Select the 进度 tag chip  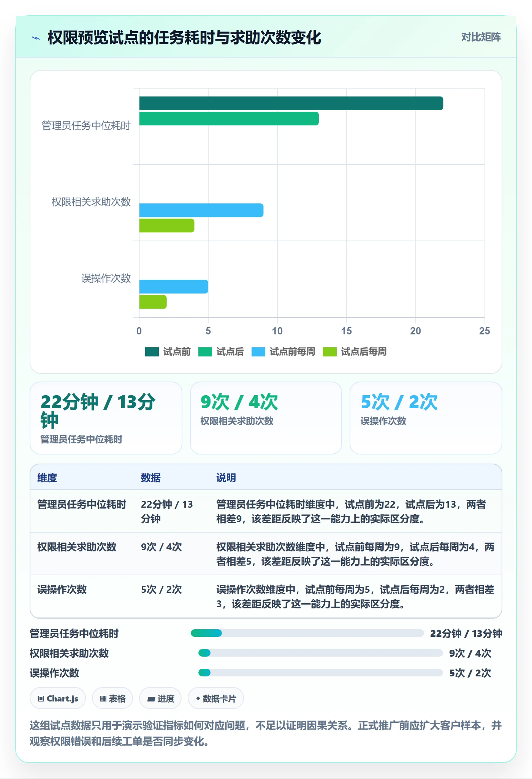(x=160, y=698)
